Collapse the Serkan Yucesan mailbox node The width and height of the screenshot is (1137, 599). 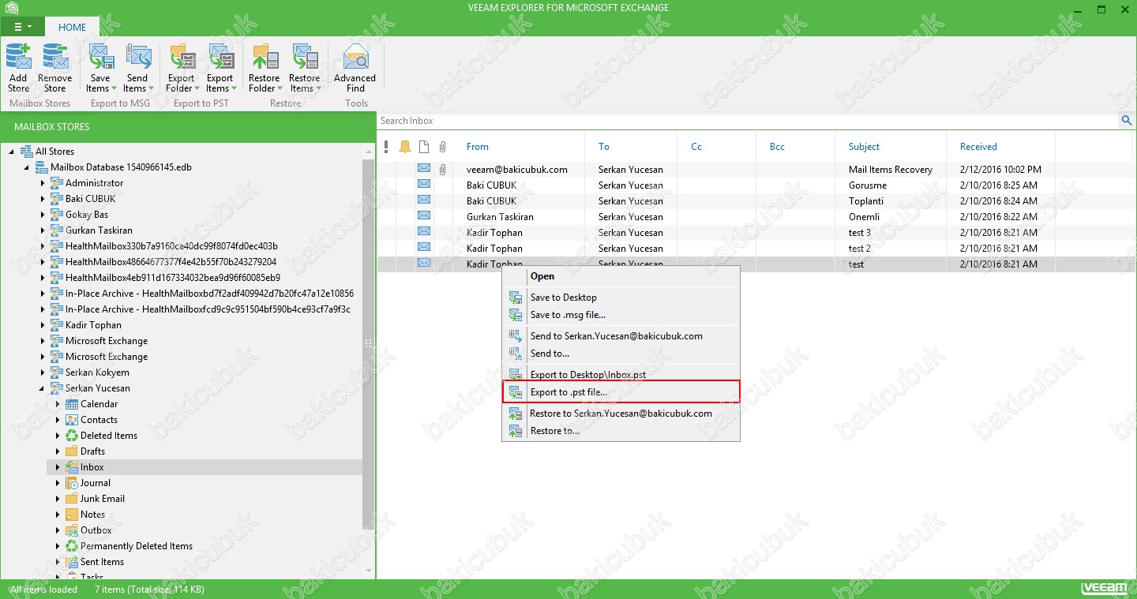pos(42,388)
